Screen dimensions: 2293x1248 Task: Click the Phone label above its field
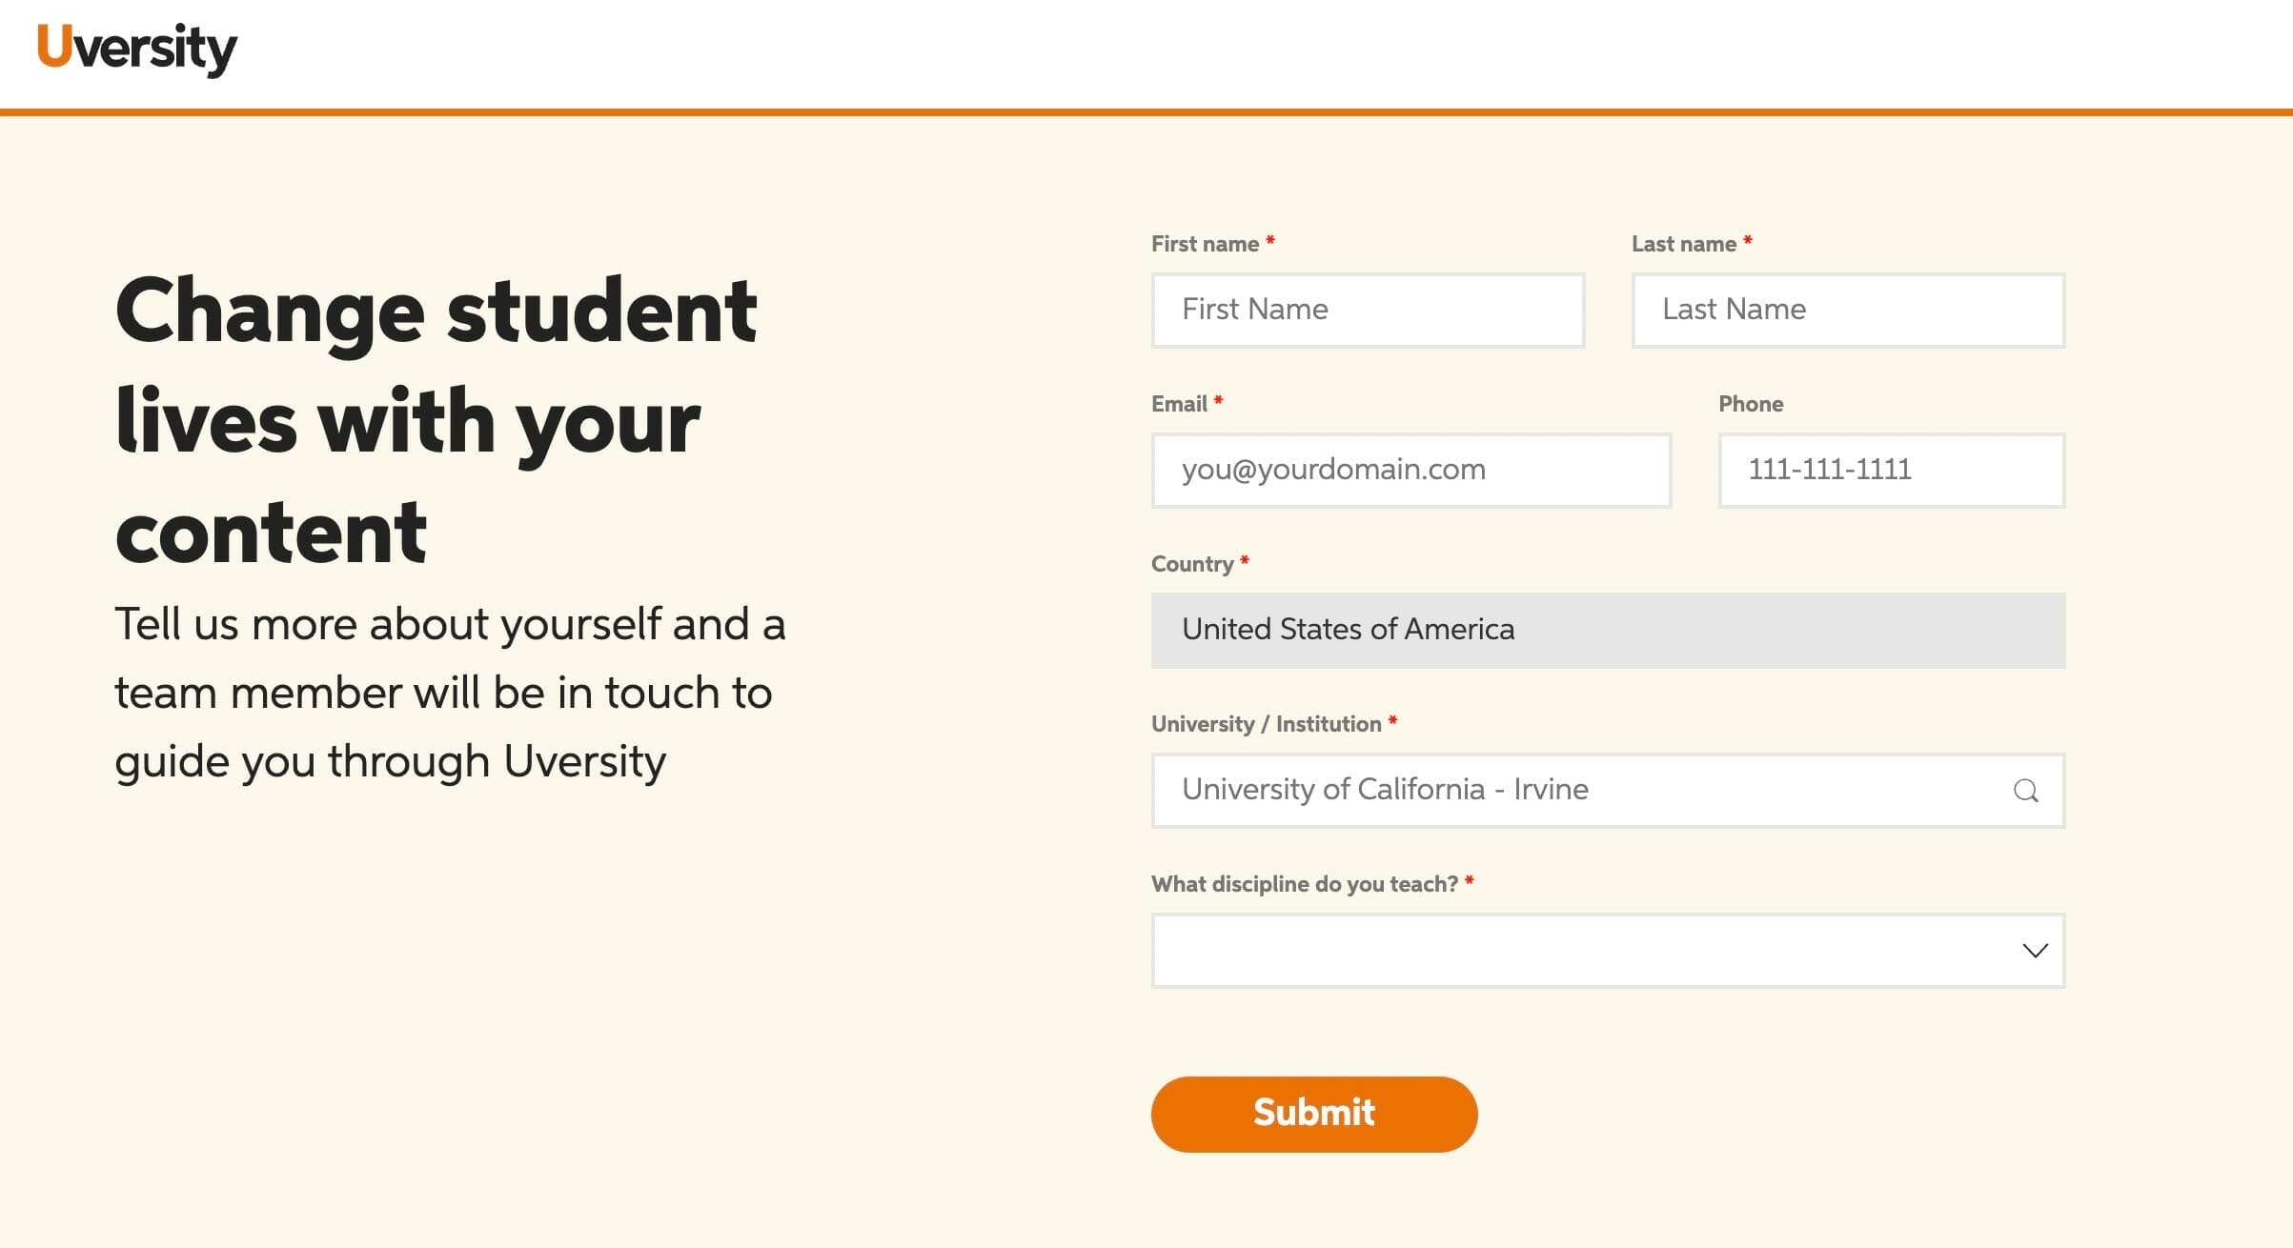point(1752,403)
